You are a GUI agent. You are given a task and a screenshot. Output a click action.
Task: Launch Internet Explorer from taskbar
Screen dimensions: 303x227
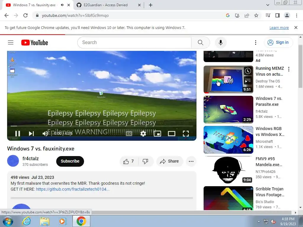coord(26,221)
